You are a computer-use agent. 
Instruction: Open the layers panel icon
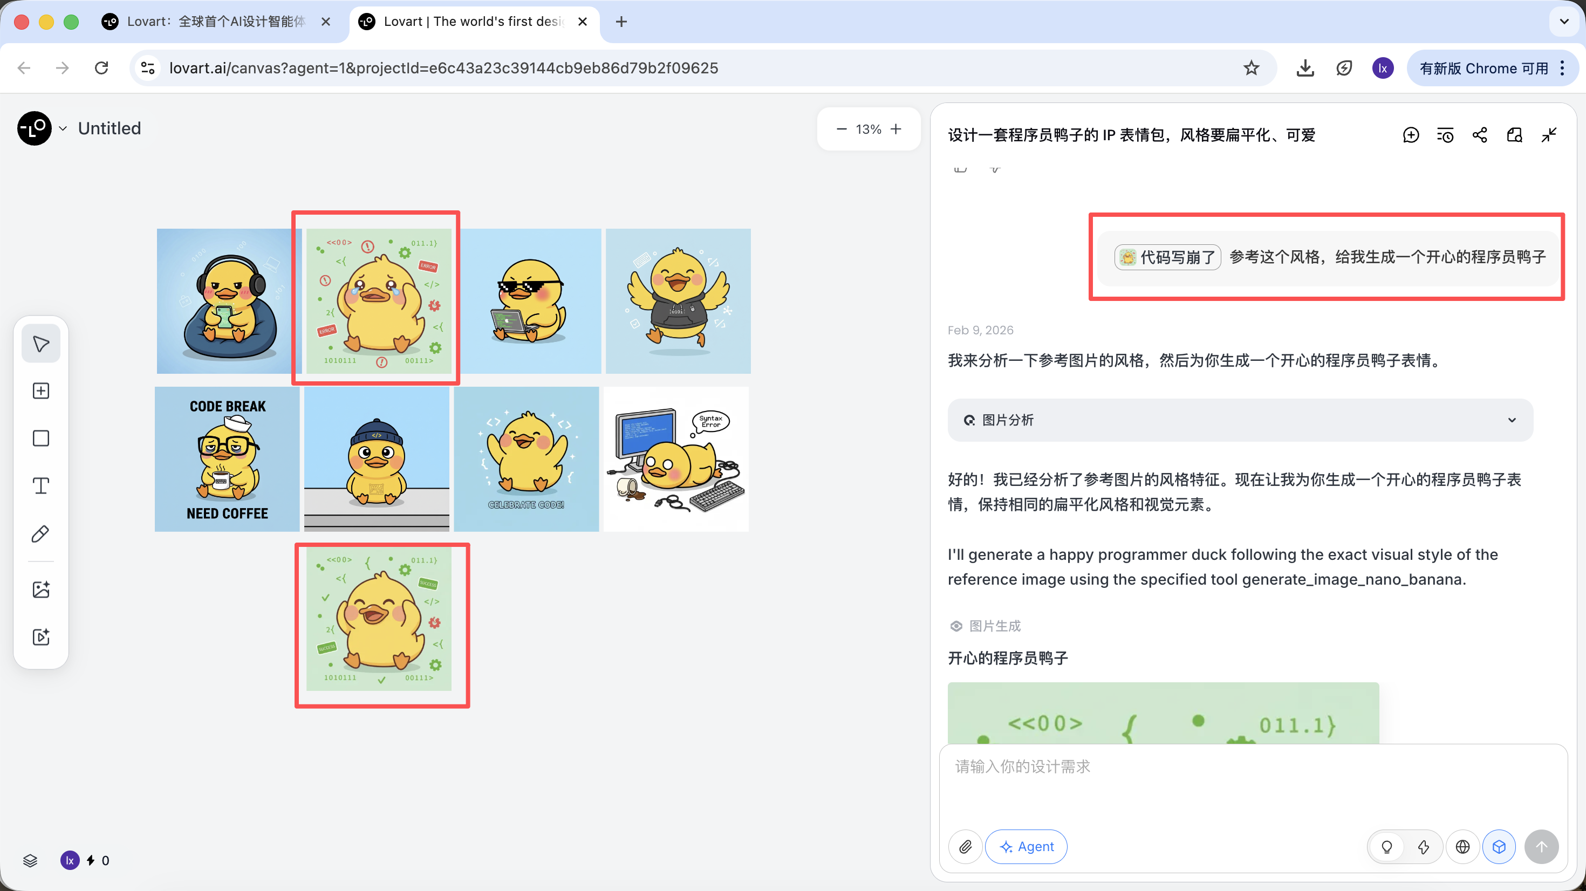tap(30, 860)
